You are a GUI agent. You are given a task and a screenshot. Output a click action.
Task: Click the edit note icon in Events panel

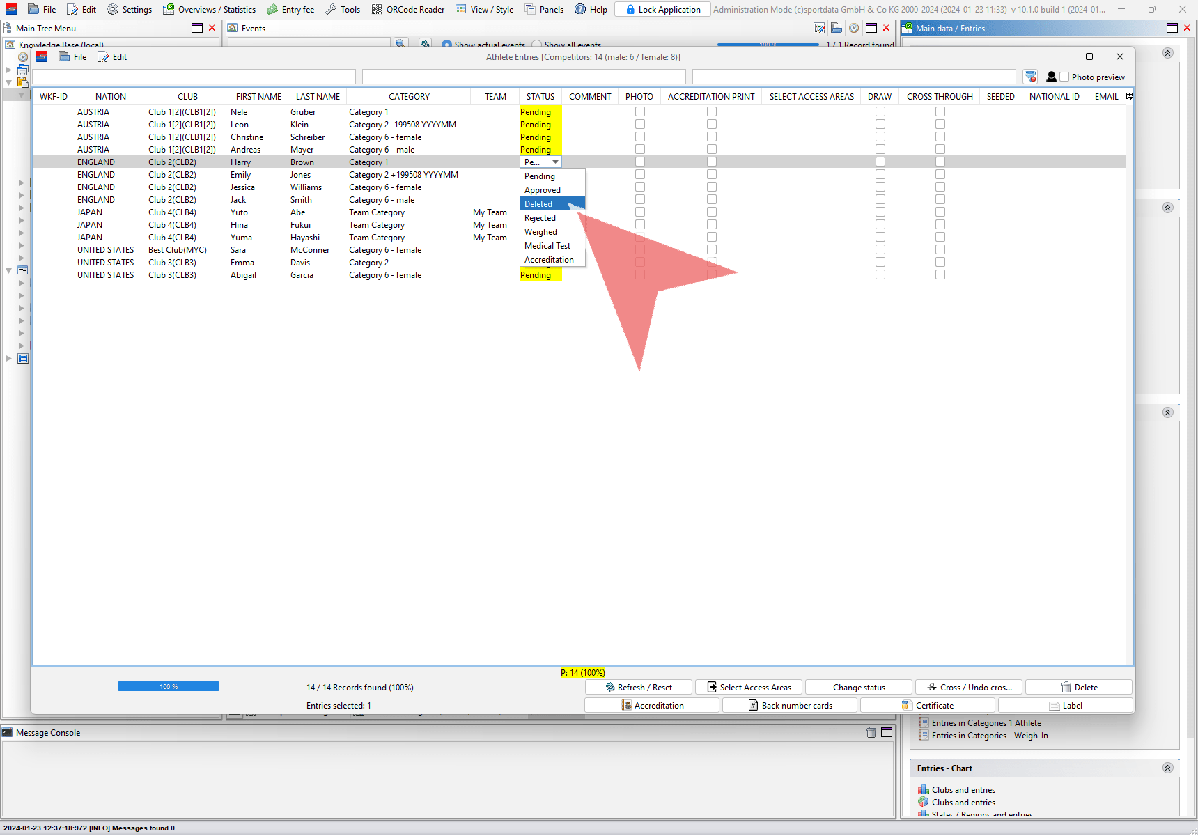[x=819, y=29]
